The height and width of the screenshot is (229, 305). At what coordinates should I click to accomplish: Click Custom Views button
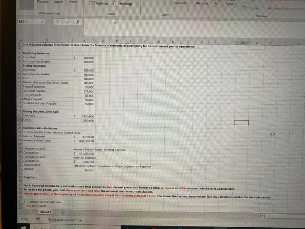tap(73, 2)
